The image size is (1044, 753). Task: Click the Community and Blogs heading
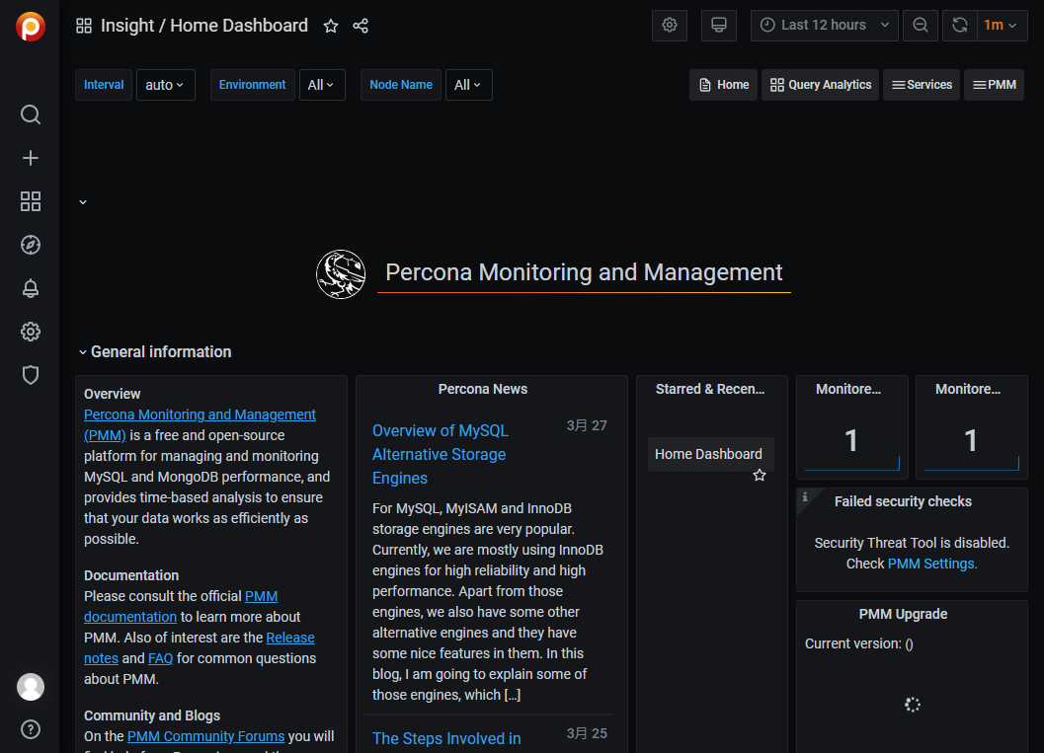(152, 715)
